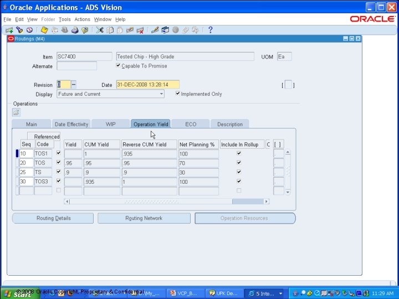Click horizontal scrollbar right arrow
Screen dimensions: 399x299
click(x=267, y=202)
